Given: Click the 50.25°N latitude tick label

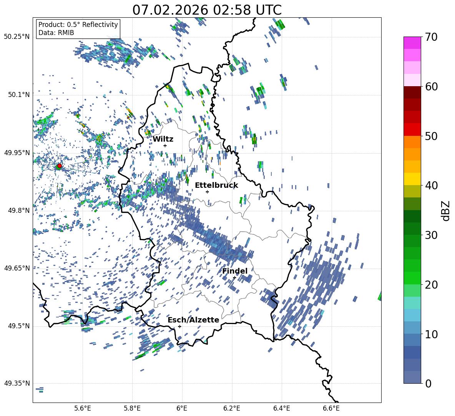Looking at the screenshot, I should 17,37.
